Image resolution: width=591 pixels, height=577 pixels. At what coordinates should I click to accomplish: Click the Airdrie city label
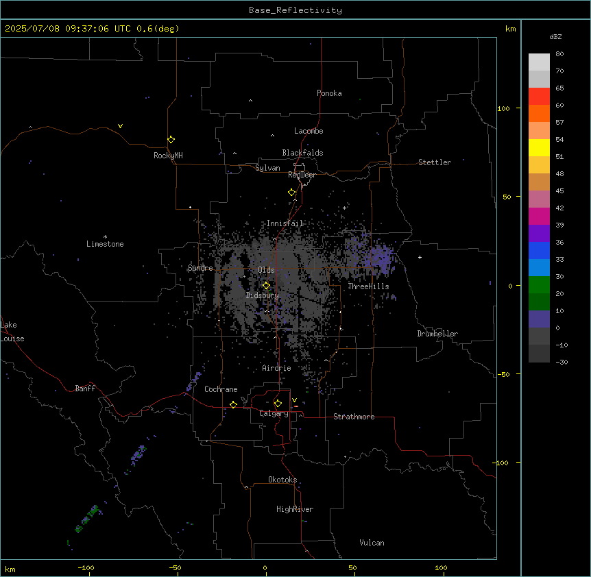[x=277, y=368]
